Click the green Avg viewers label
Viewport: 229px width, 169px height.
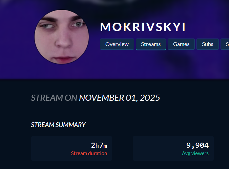(195, 153)
